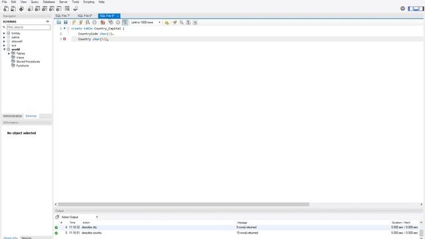
Task: Expand the kimtay schema
Action: click(5, 33)
